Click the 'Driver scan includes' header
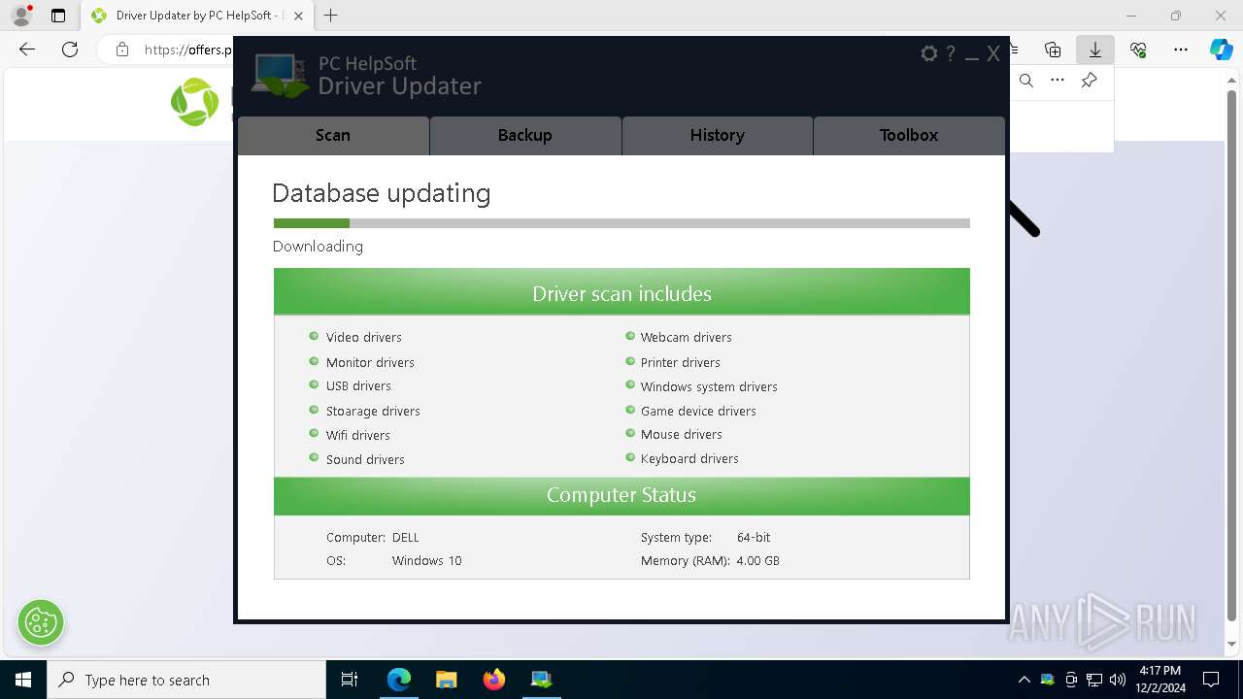Image resolution: width=1243 pixels, height=699 pixels. pyautogui.click(x=621, y=293)
